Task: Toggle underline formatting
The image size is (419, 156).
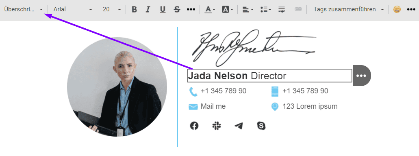Action: click(163, 10)
